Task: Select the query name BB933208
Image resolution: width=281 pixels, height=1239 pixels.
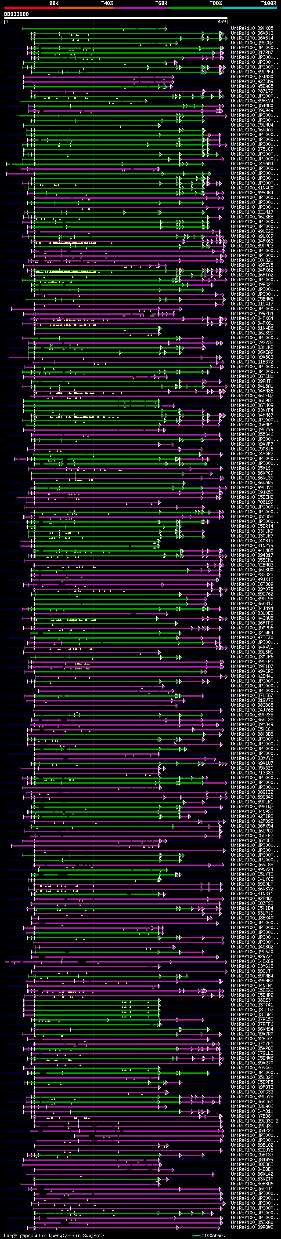Action: click(x=16, y=15)
